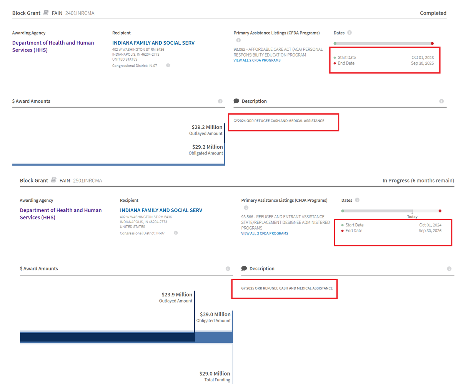Click the dark outlayed amount bar in 2501INRCMA chart
Viewport: 461px width, 389px height.
107,337
